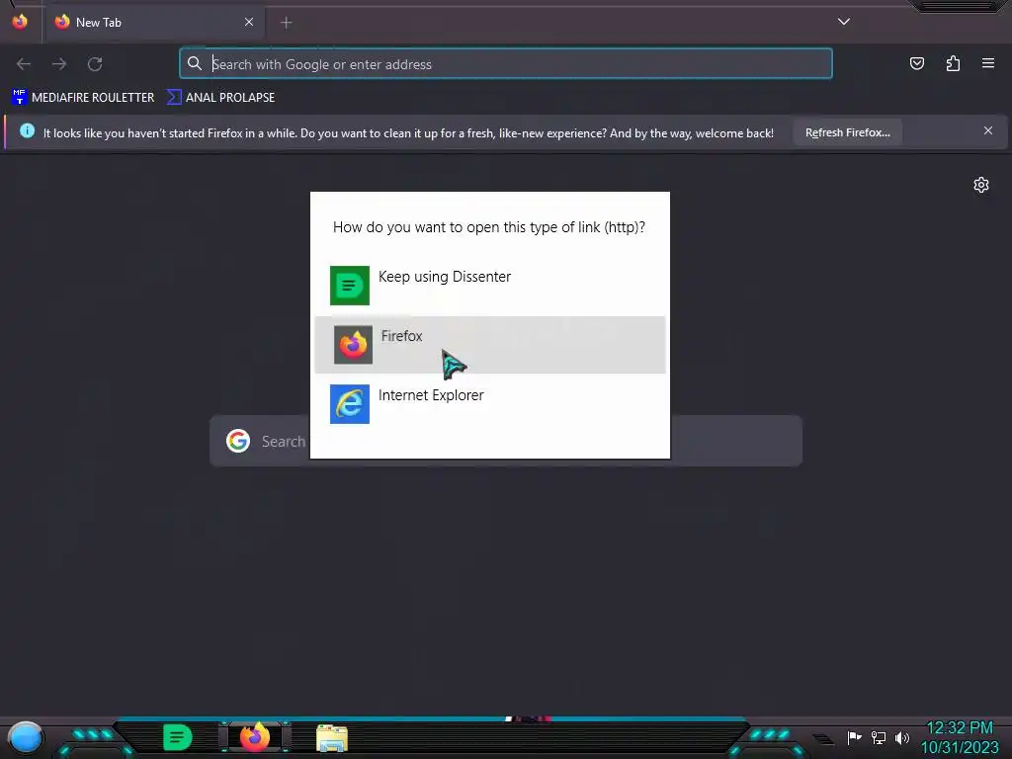Open the Start orb on taskbar
Image resolution: width=1012 pixels, height=759 pixels.
[x=26, y=737]
